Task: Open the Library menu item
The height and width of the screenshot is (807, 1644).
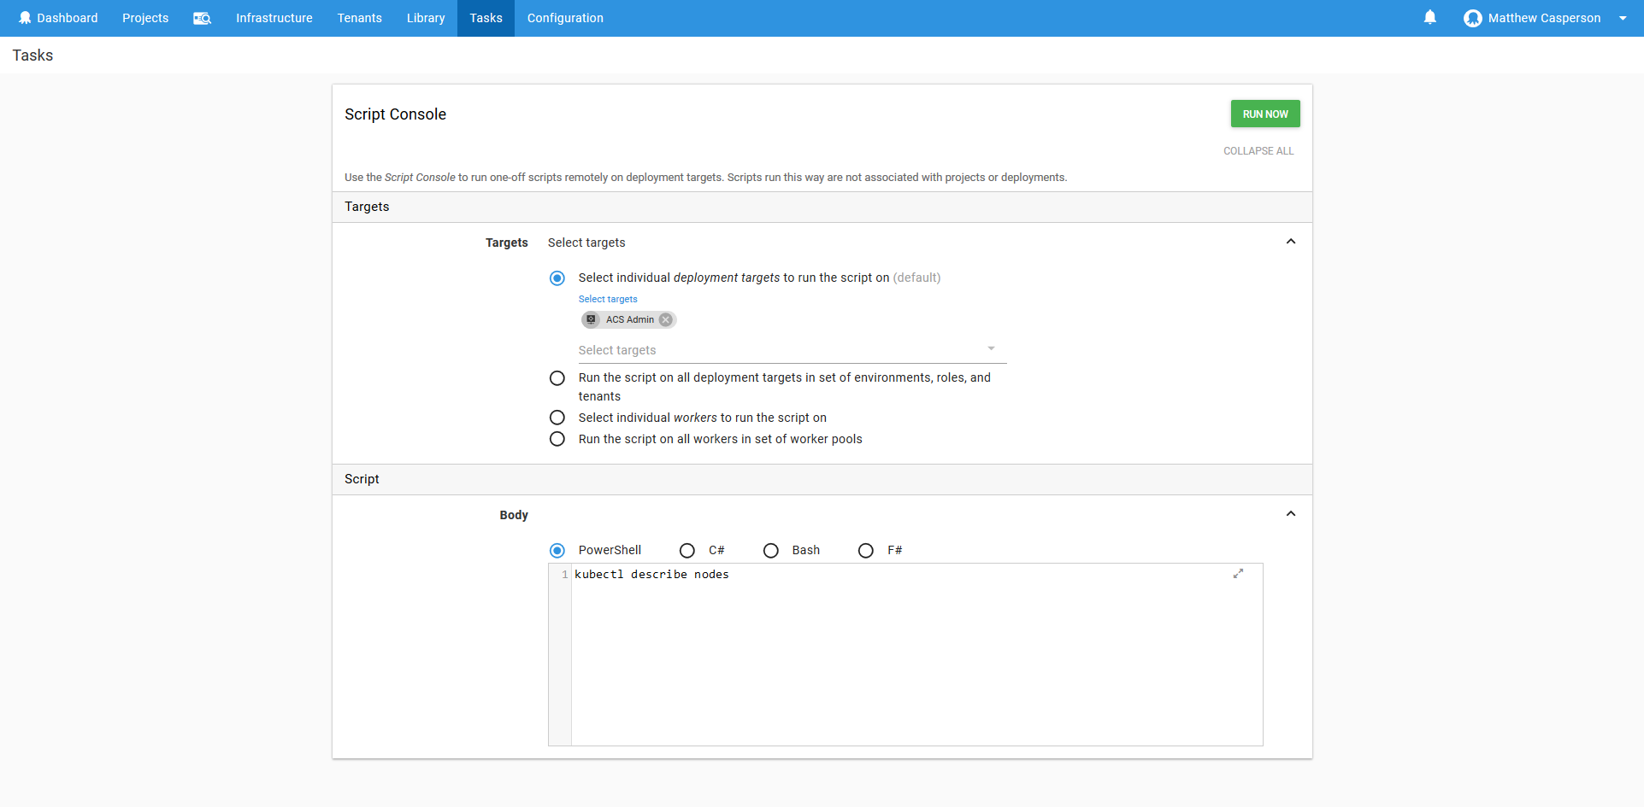Action: point(426,18)
